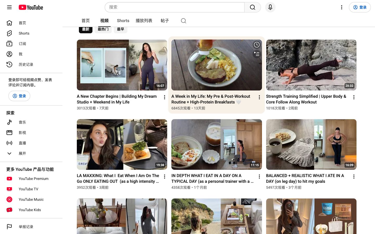This screenshot has width=375, height=234.
Task: Click the Music (音乐) note icon
Action: (x=9, y=122)
